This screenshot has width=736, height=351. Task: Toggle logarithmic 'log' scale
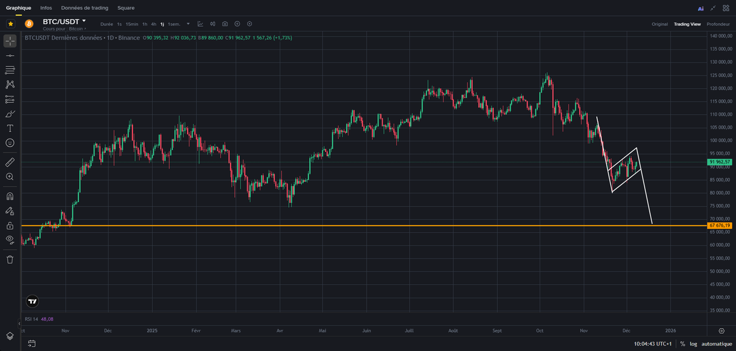[x=693, y=344]
